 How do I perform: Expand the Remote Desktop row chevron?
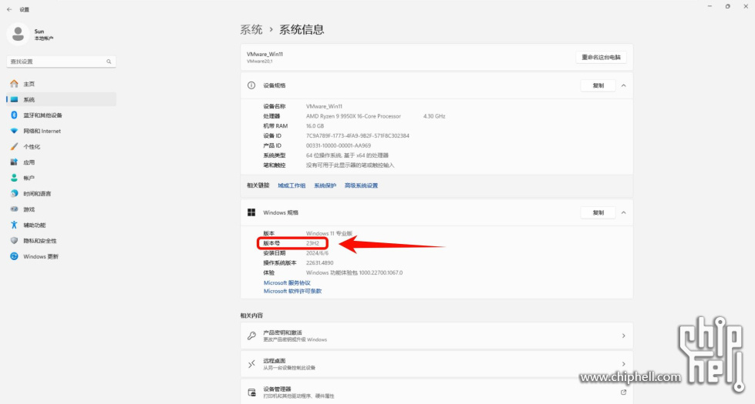(624, 364)
